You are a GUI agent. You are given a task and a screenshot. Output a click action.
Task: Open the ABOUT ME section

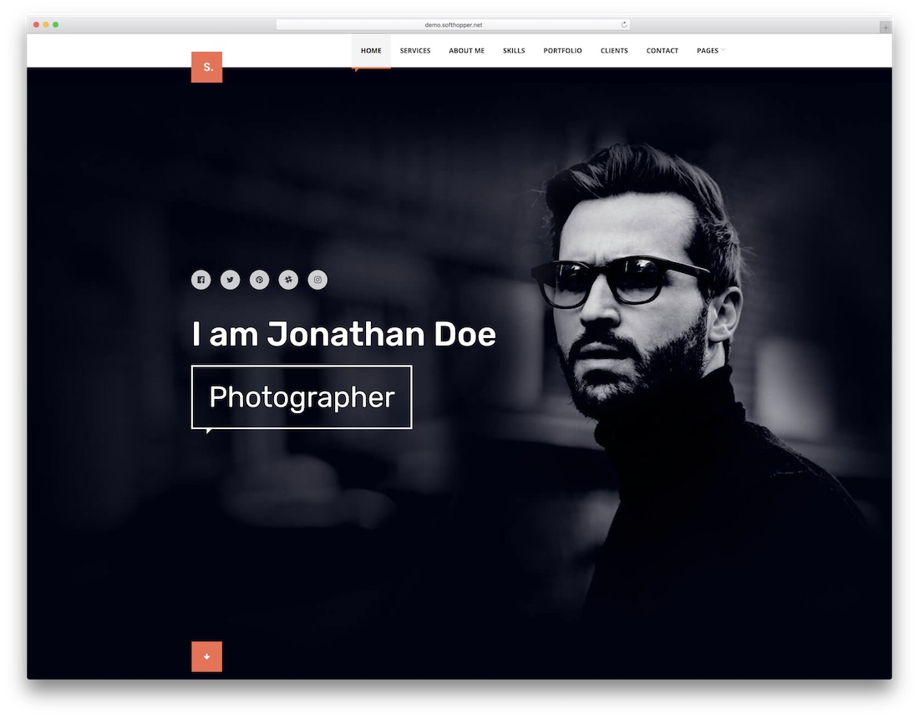click(466, 51)
